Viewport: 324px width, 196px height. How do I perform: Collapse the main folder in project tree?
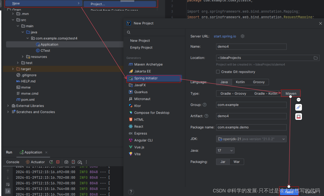[18, 26]
